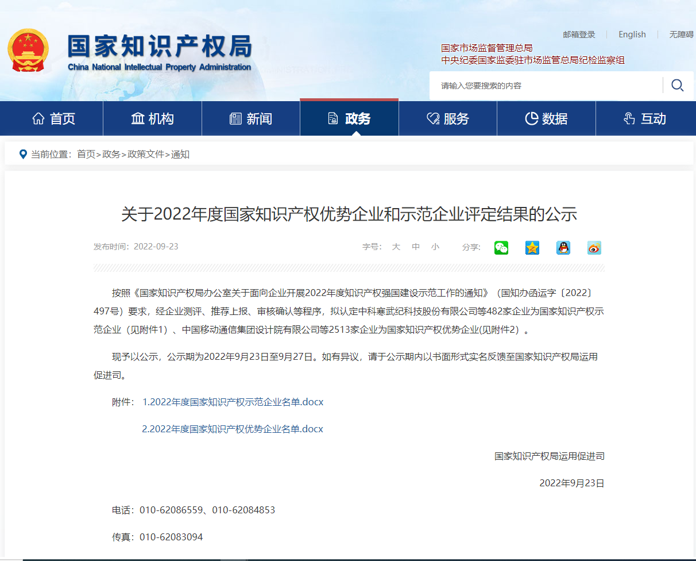The width and height of the screenshot is (696, 561).
Task: Click the national emblem logo
Action: (x=28, y=51)
